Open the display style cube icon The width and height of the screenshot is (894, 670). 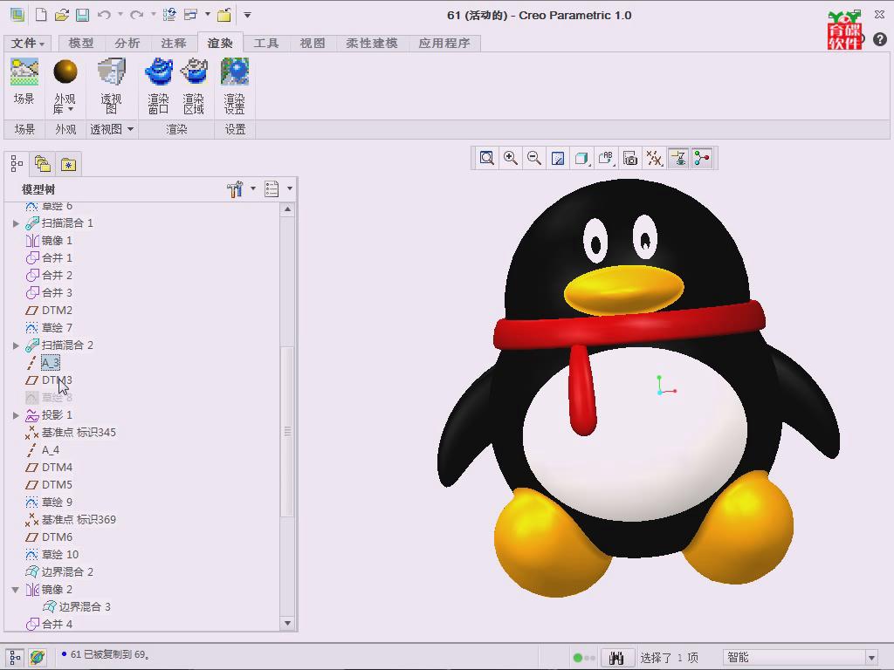(x=581, y=159)
